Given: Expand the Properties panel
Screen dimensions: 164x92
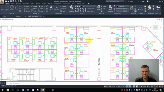Looking at the screenshot, I should click(x=118, y=14).
